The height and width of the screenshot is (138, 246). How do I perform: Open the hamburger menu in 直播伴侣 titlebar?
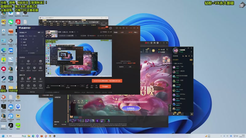click(x=127, y=28)
